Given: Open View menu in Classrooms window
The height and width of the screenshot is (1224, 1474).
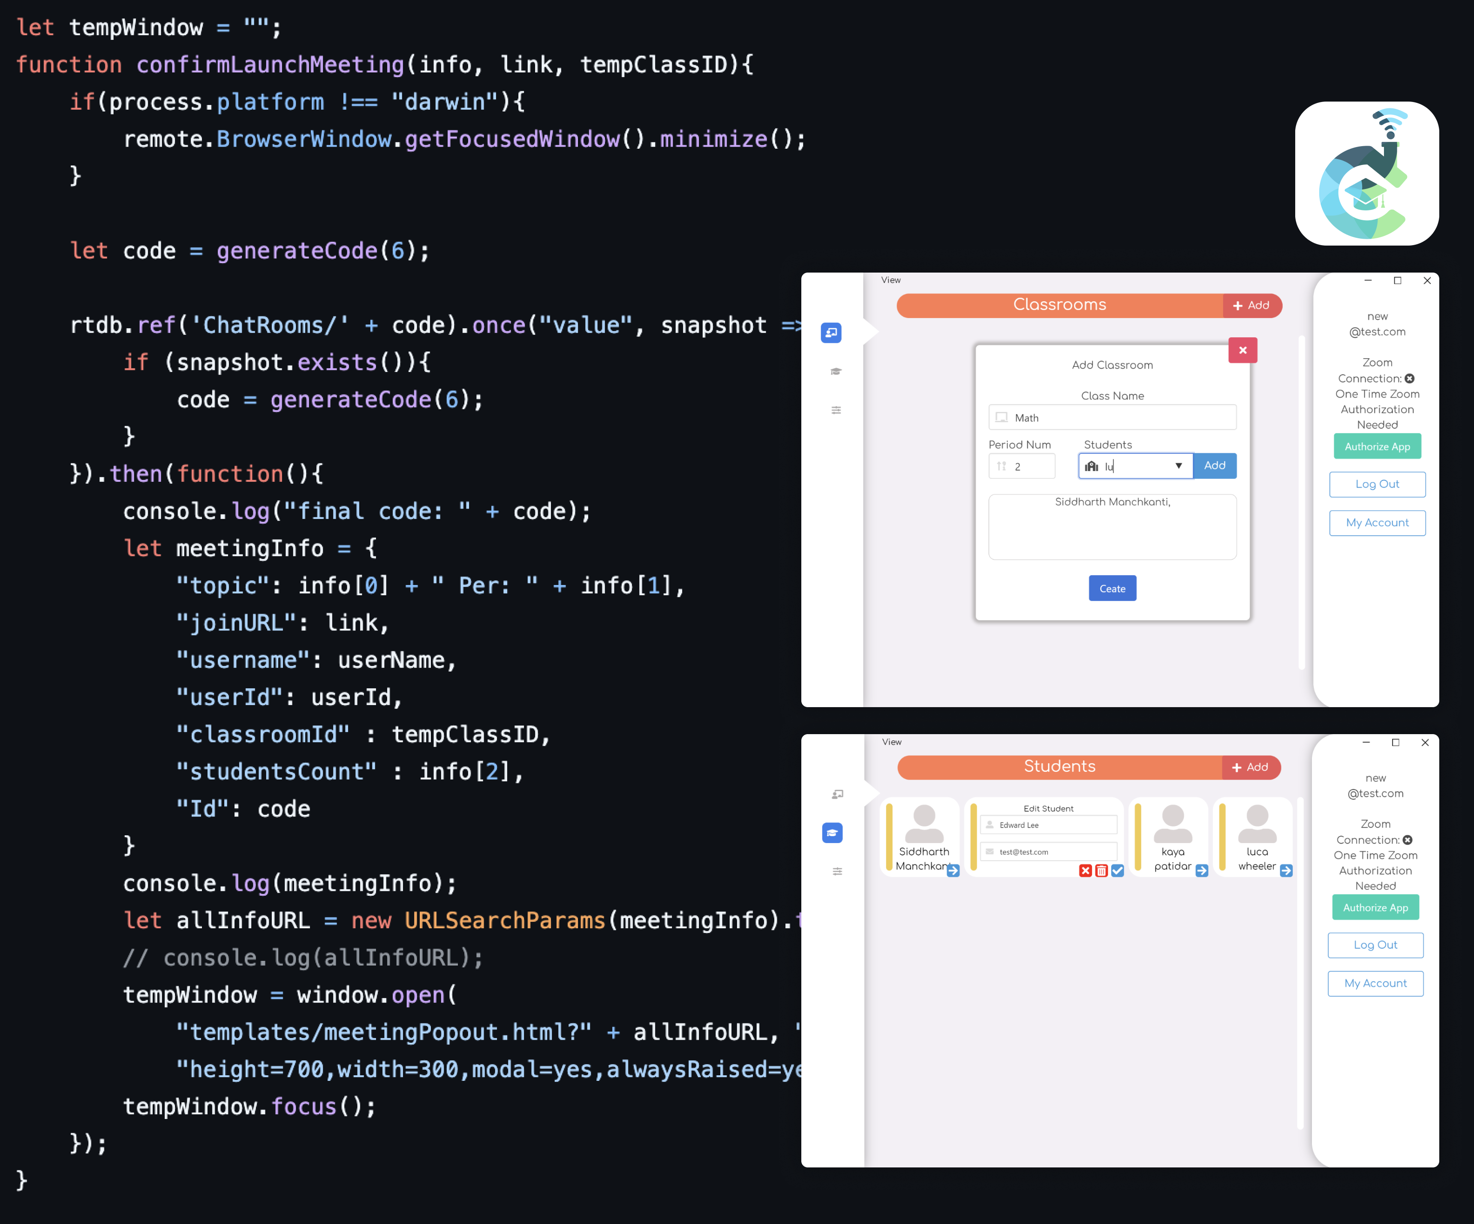Looking at the screenshot, I should [891, 280].
